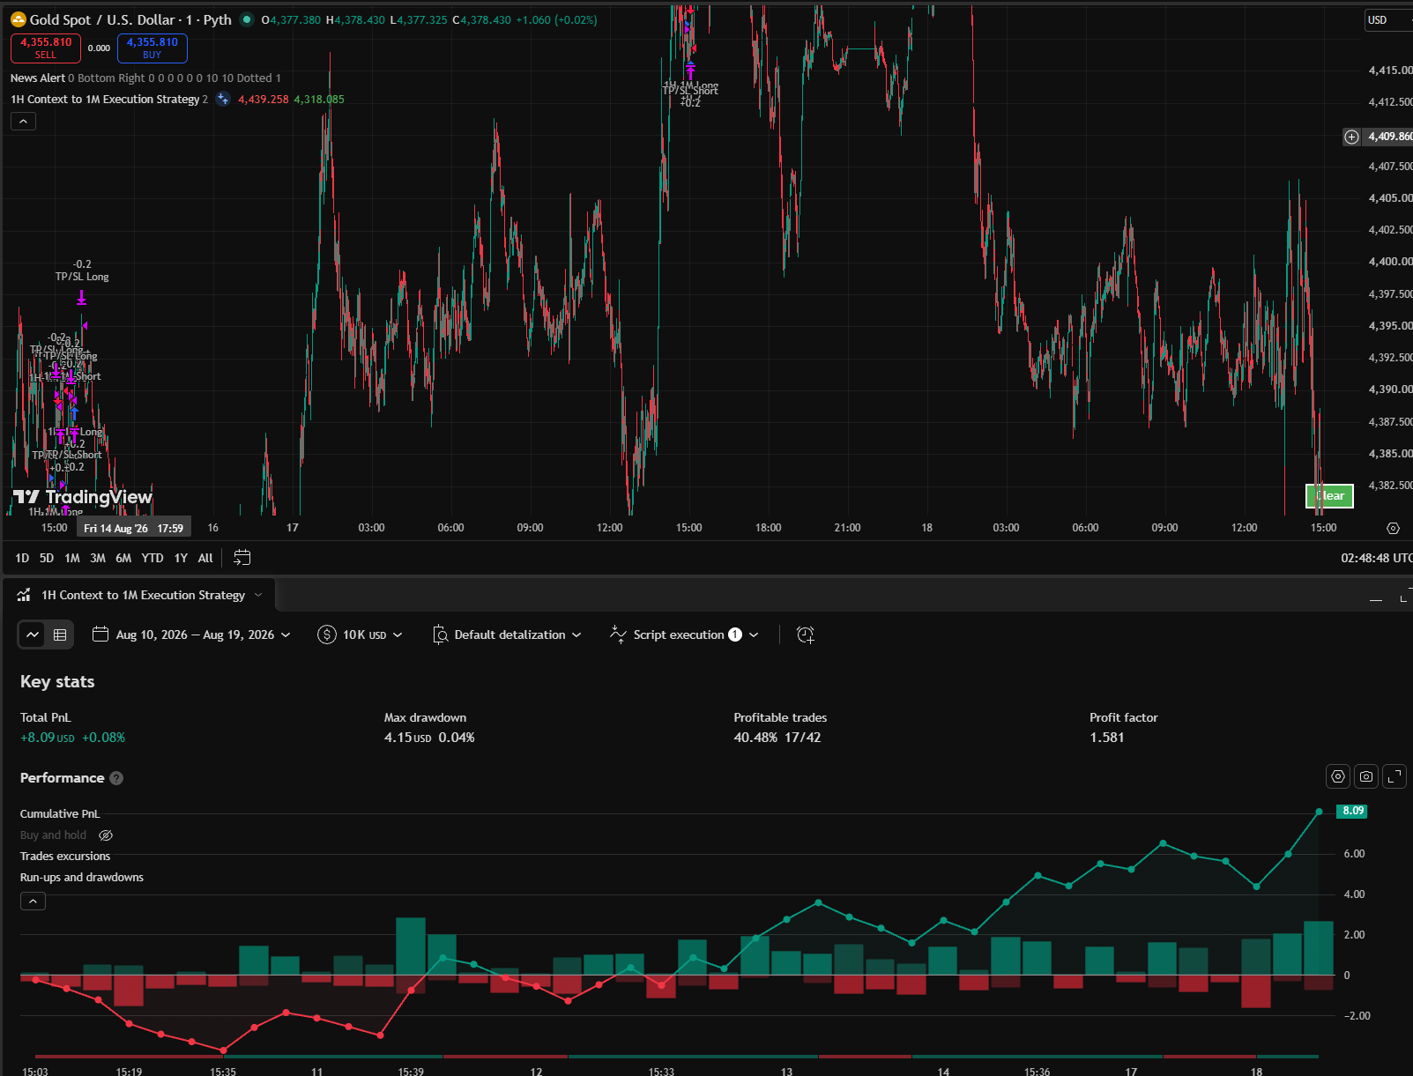Open chart settings gear at time axis
The image size is (1413, 1076).
click(1393, 528)
